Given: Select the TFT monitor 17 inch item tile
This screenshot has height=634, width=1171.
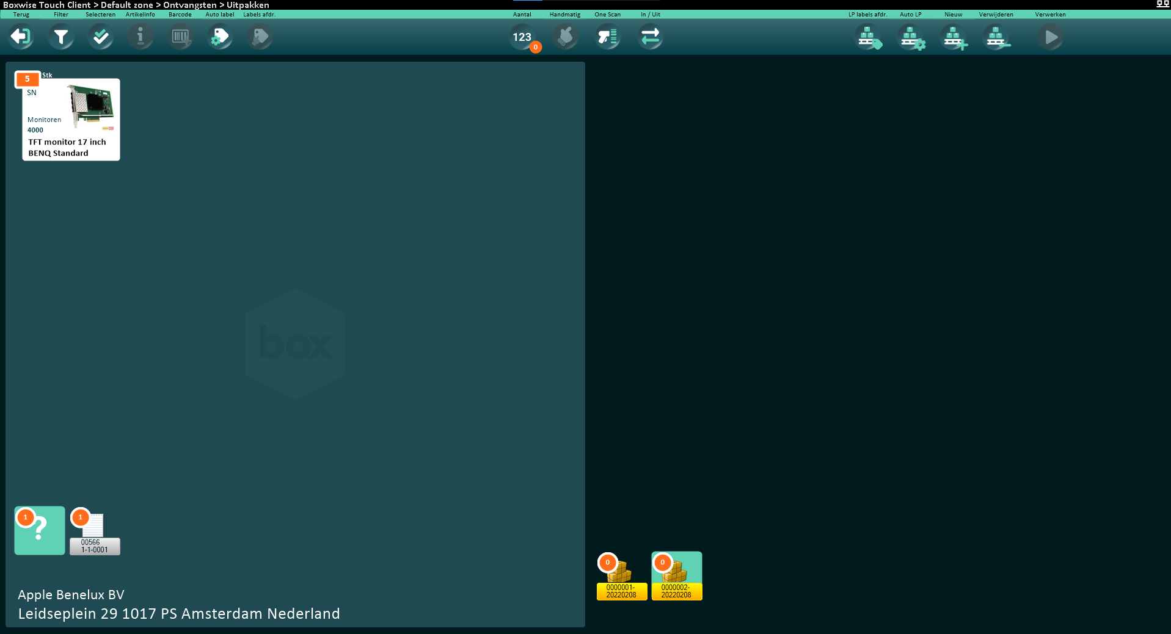Looking at the screenshot, I should click(71, 120).
